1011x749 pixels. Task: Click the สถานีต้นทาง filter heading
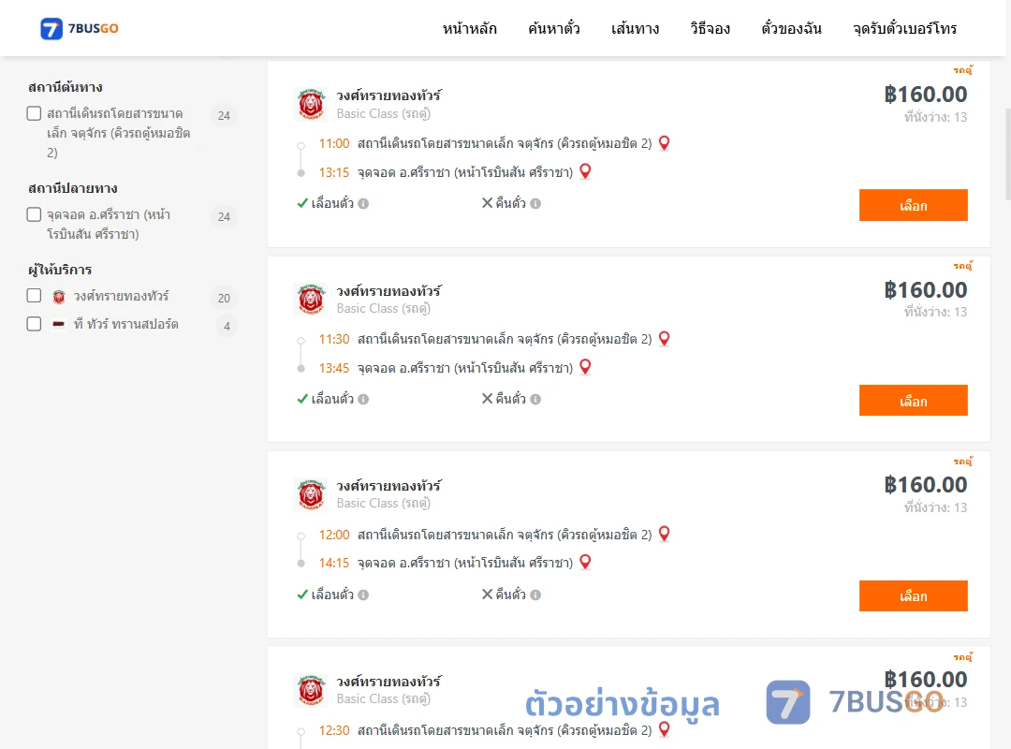click(x=66, y=86)
